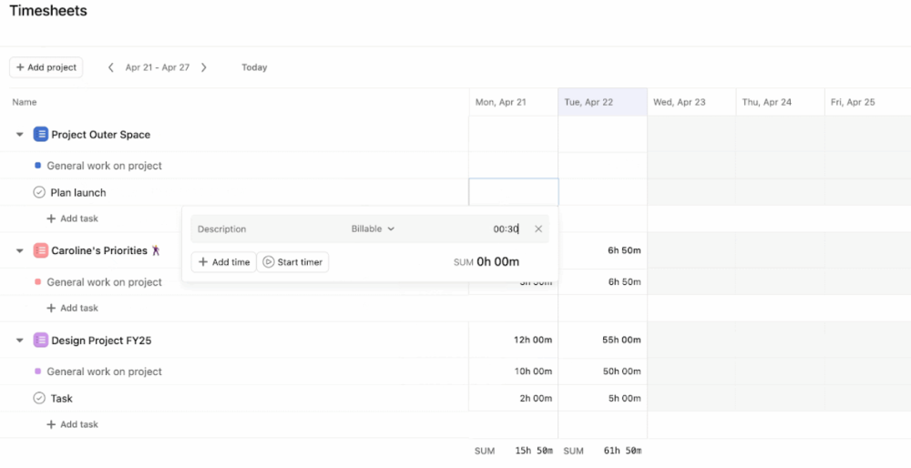
Task: Click the Design Project FY25 purple icon
Action: 40,341
